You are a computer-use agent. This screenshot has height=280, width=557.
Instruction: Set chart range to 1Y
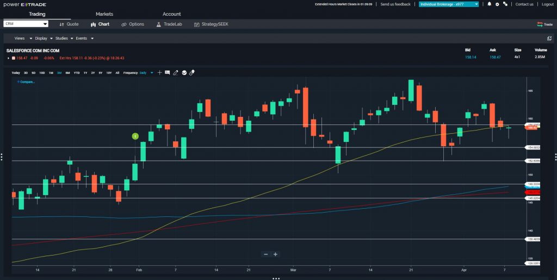(85, 73)
